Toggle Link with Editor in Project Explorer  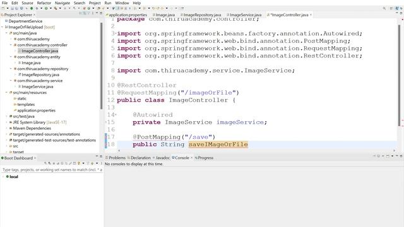[84, 13]
